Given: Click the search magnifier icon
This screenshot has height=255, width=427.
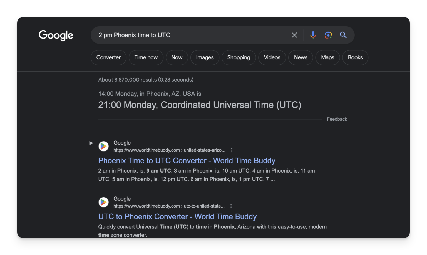Looking at the screenshot, I should [343, 35].
